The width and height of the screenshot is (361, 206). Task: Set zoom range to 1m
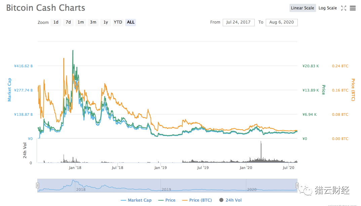[81, 22]
